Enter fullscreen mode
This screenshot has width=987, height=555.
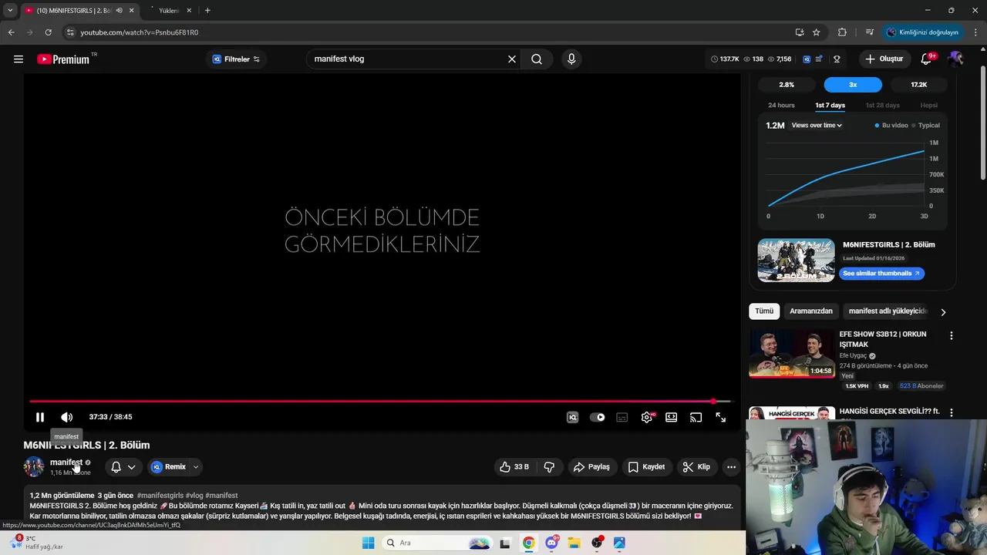pyautogui.click(x=720, y=417)
